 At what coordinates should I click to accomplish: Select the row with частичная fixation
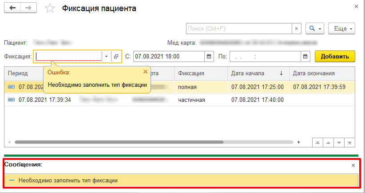click(191, 100)
